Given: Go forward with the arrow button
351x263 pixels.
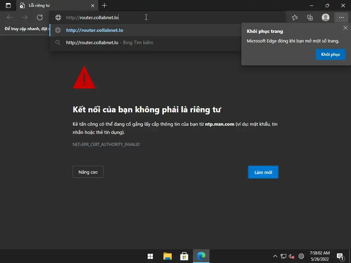Looking at the screenshot, I should pos(25,17).
